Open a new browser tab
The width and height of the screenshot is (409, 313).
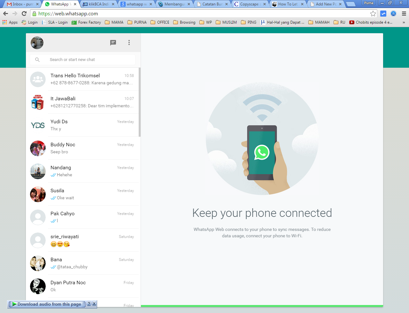click(x=351, y=4)
